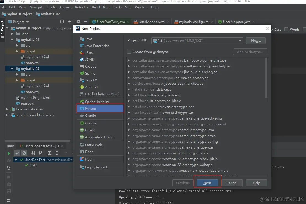Toggle show passed tests checkmark icon

pyautogui.click(x=17, y=153)
